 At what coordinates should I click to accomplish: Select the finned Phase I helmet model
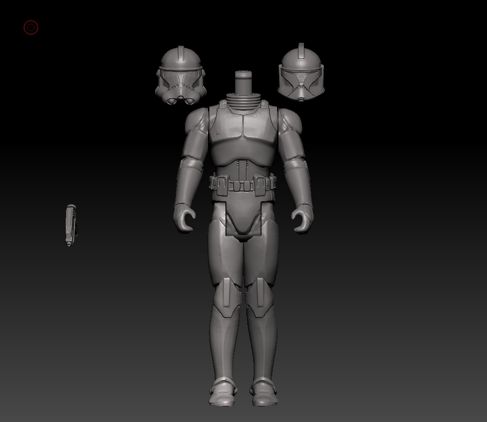point(301,72)
